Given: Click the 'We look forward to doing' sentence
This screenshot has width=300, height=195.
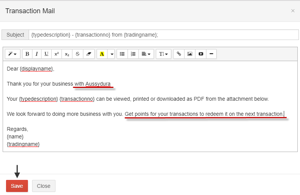Looking at the screenshot, I should 65,114.
